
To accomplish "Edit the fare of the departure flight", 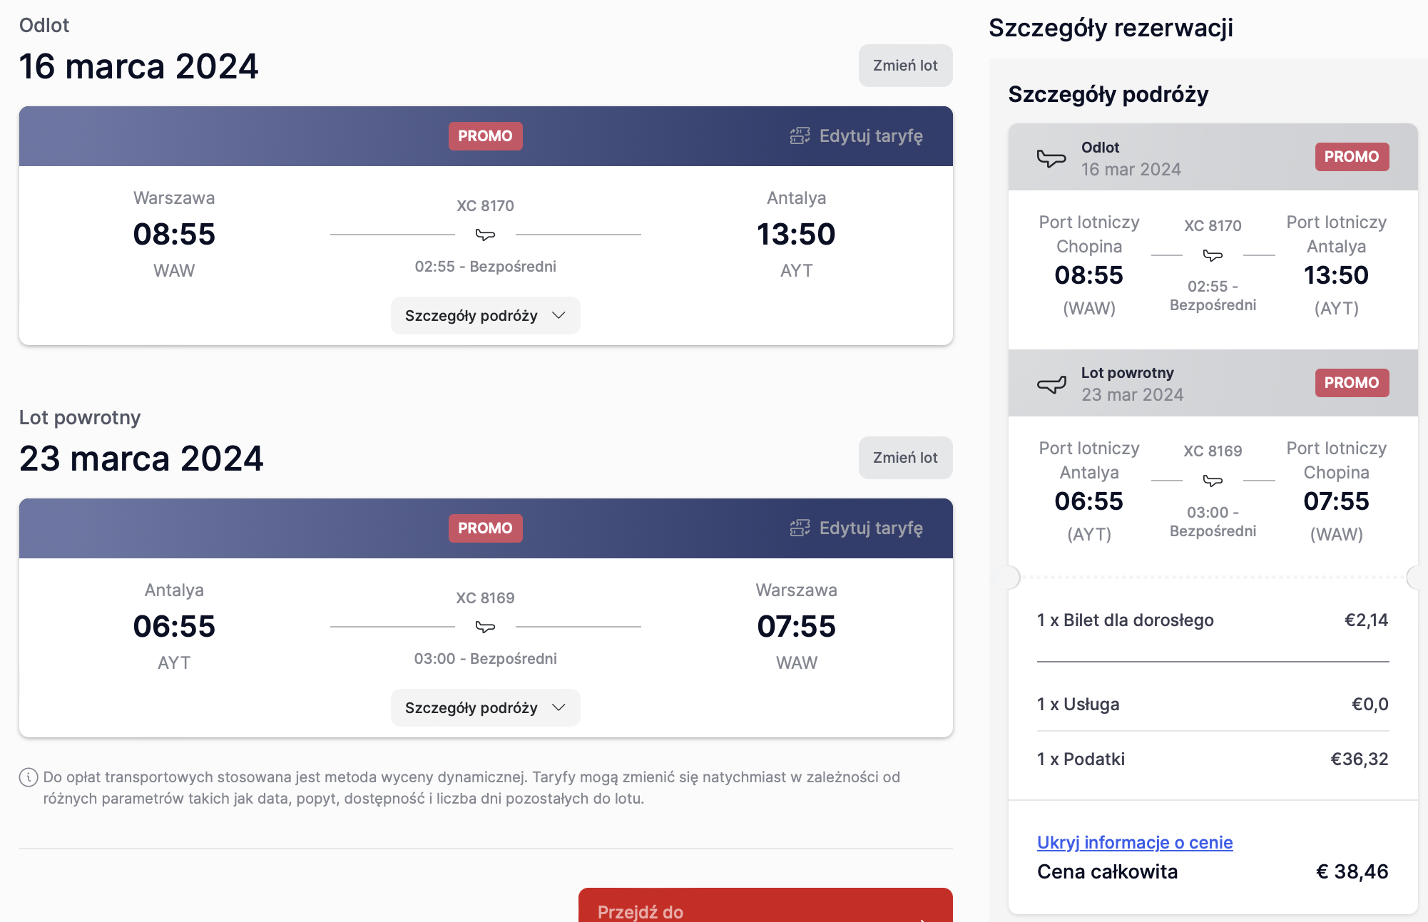I will [856, 135].
